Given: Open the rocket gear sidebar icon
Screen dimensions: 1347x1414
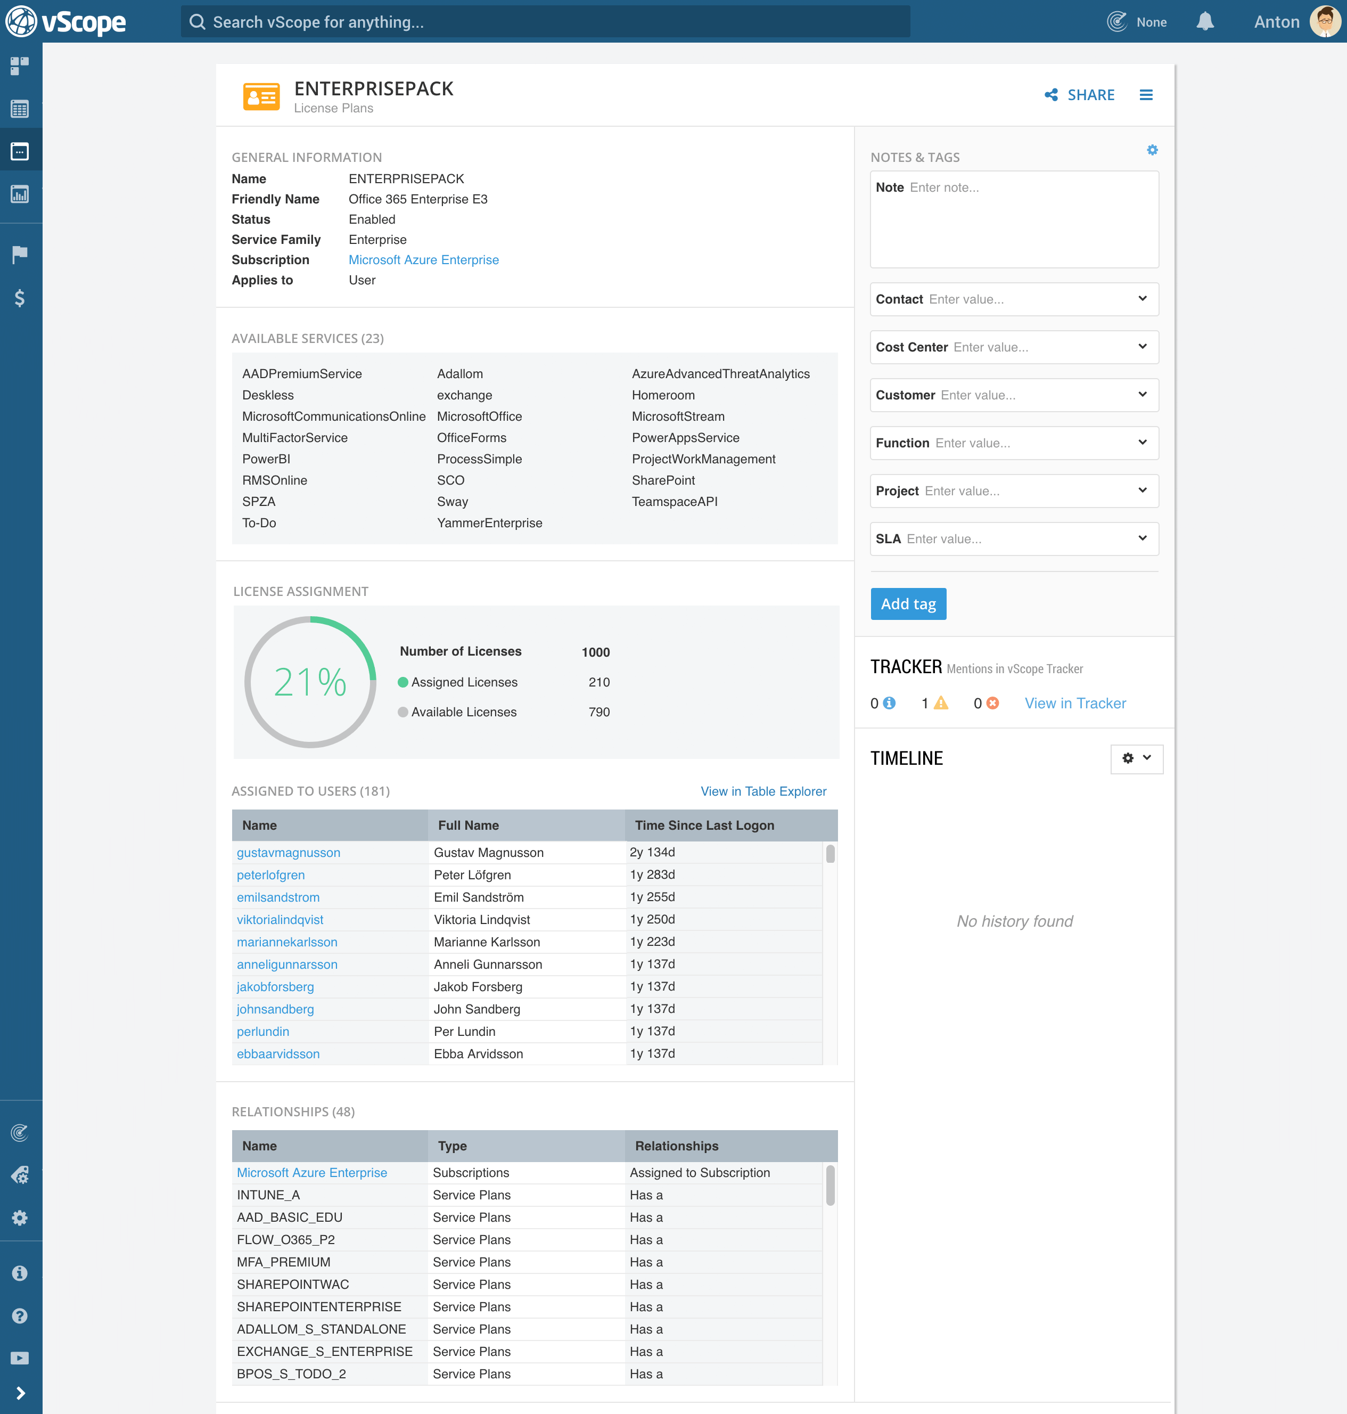Looking at the screenshot, I should (x=20, y=1175).
